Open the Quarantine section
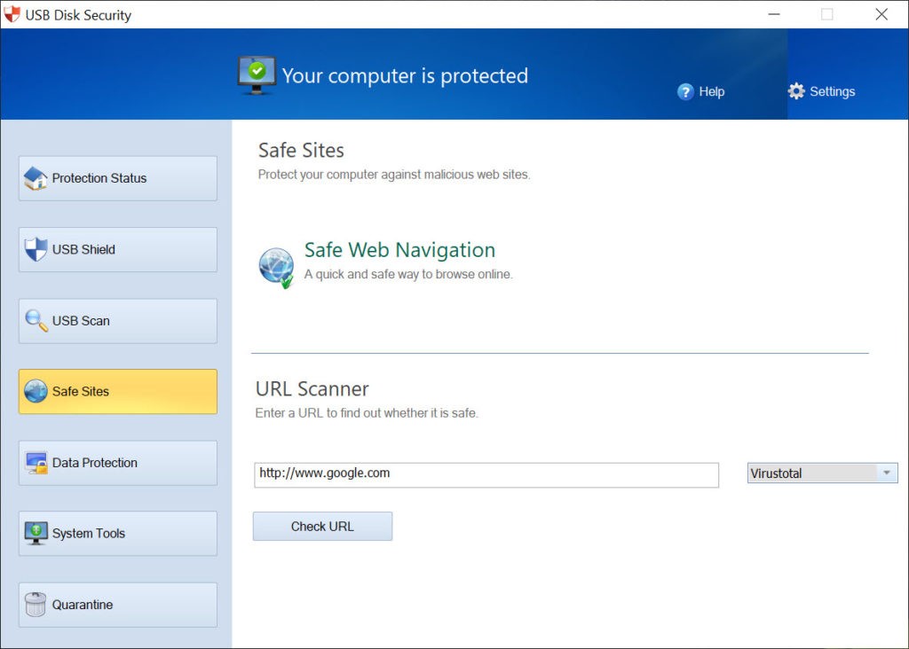 pos(115,604)
